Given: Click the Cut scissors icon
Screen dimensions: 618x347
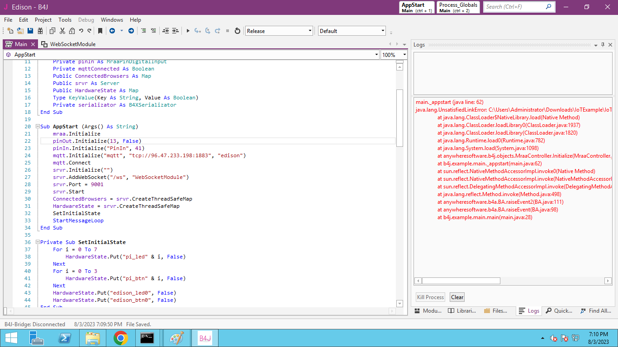Looking at the screenshot, I should [x=62, y=31].
